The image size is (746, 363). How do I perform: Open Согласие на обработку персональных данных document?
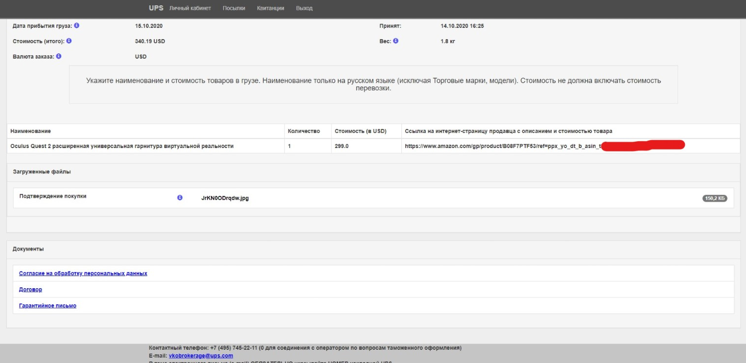click(x=83, y=274)
